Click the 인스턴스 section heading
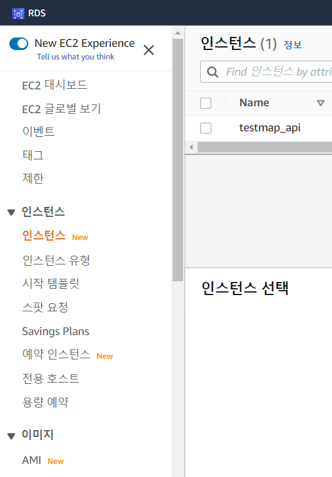The width and height of the screenshot is (332, 477). [x=43, y=212]
